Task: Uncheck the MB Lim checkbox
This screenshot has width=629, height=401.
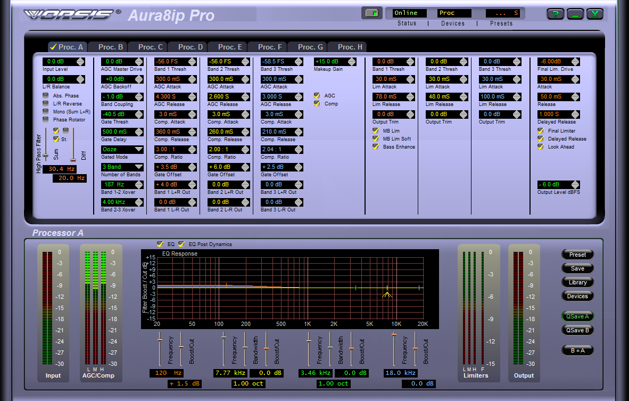Action: pos(376,131)
